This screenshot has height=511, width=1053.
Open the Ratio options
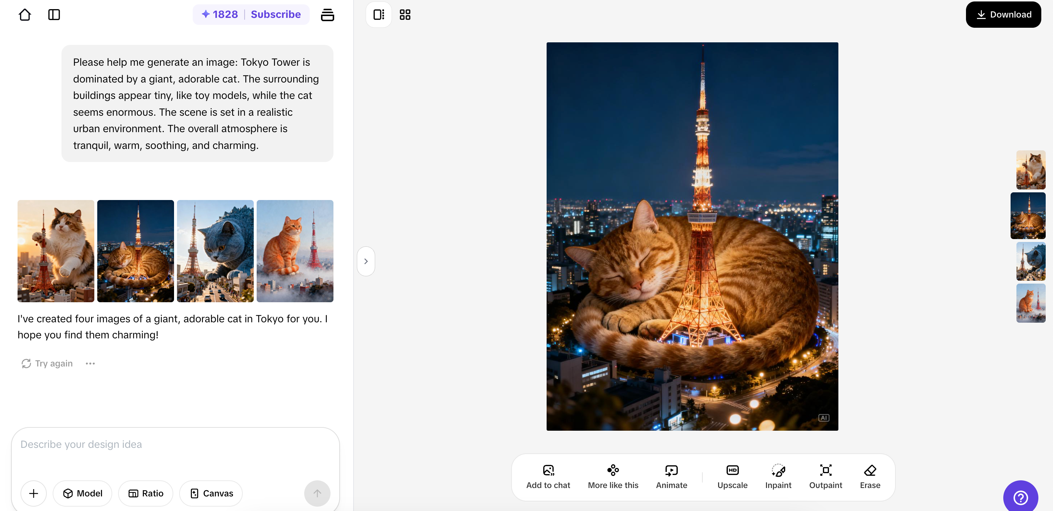coord(146,493)
